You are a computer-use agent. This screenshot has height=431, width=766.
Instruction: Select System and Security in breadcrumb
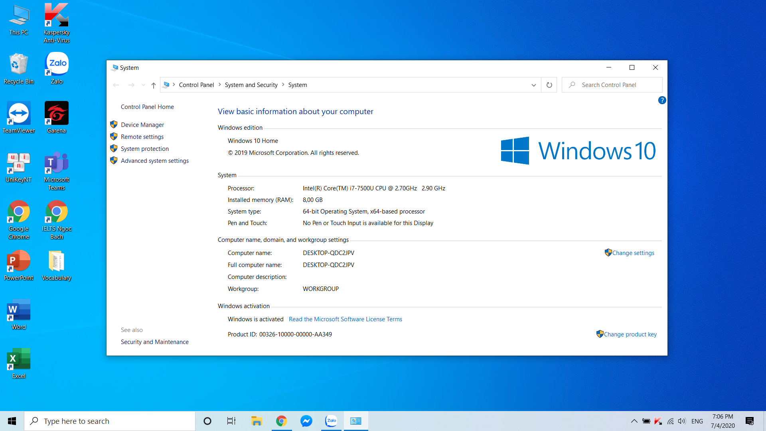(251, 85)
